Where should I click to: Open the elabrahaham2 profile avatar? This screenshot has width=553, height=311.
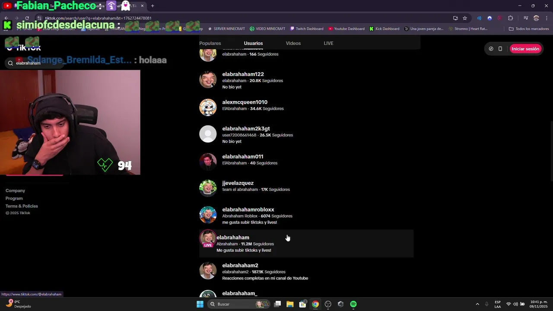pos(208,270)
